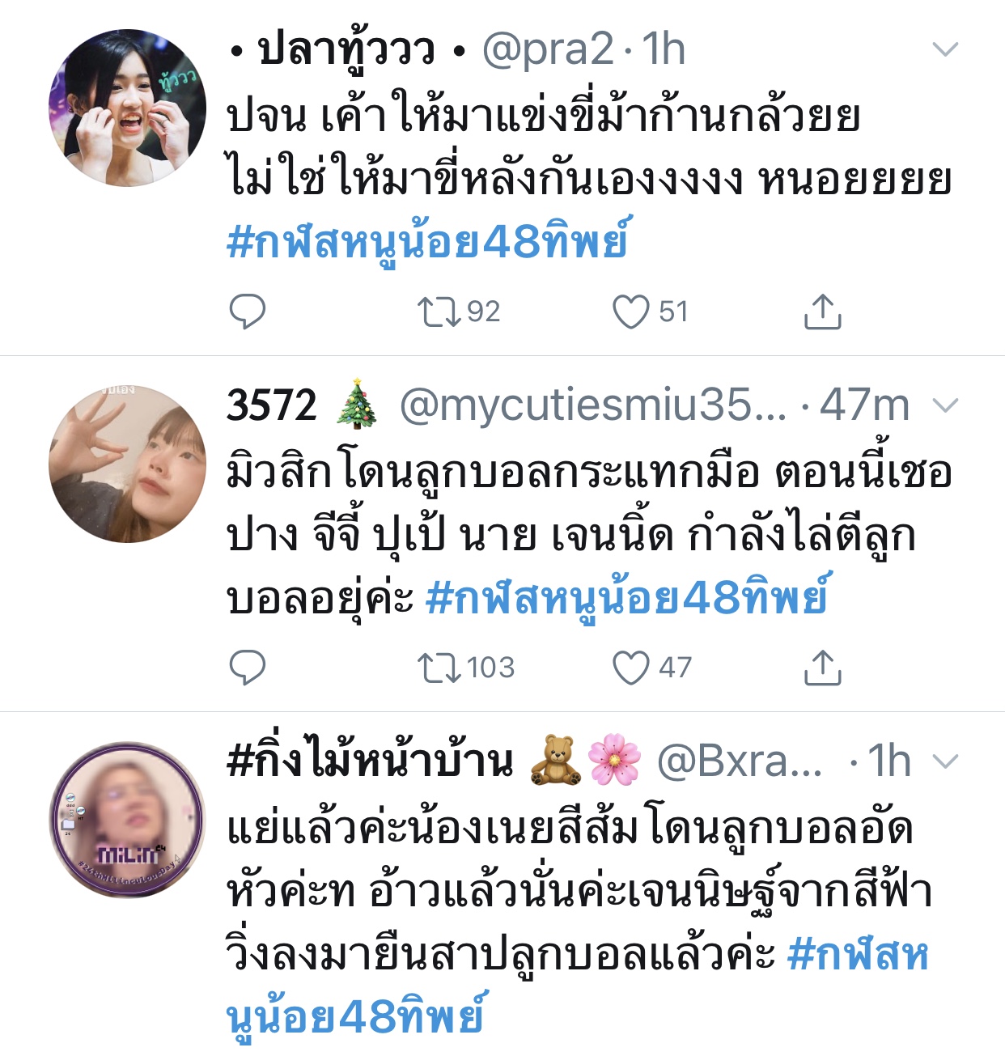Image resolution: width=1005 pixels, height=1056 pixels.
Task: Open the 3572 display name profile
Action: point(272,405)
